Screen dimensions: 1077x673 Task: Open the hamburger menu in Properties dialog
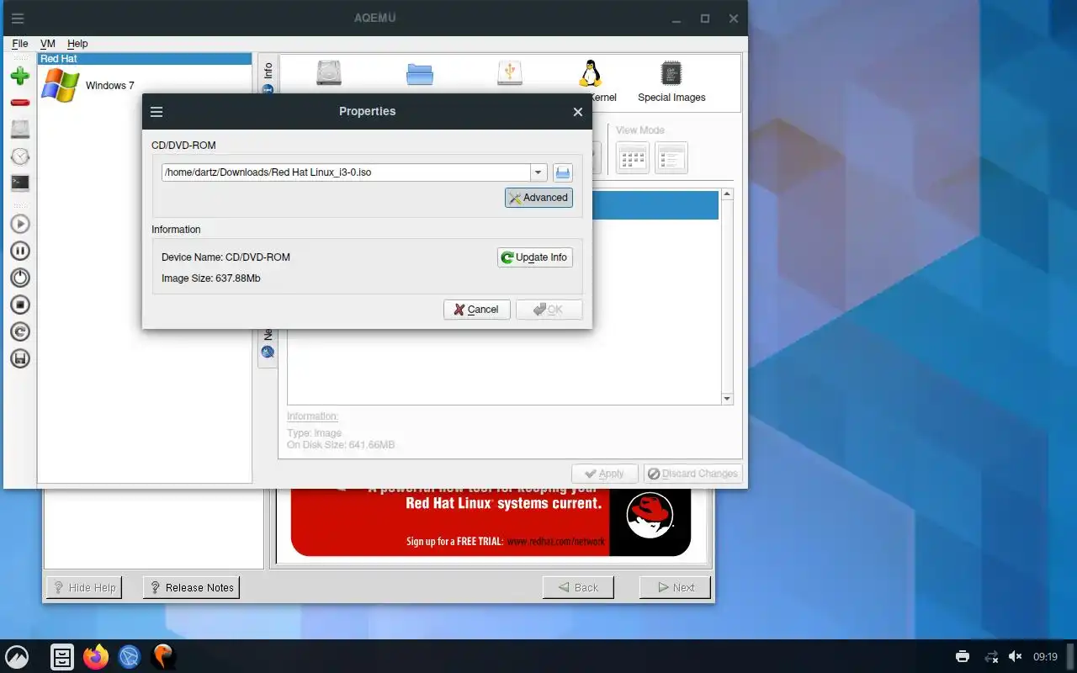(x=157, y=111)
